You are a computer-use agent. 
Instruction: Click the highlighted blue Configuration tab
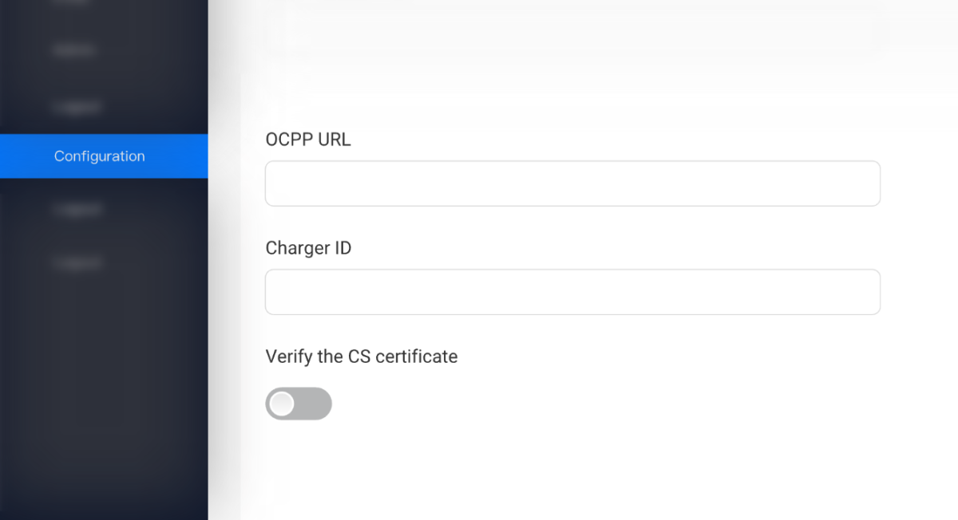[x=99, y=156]
